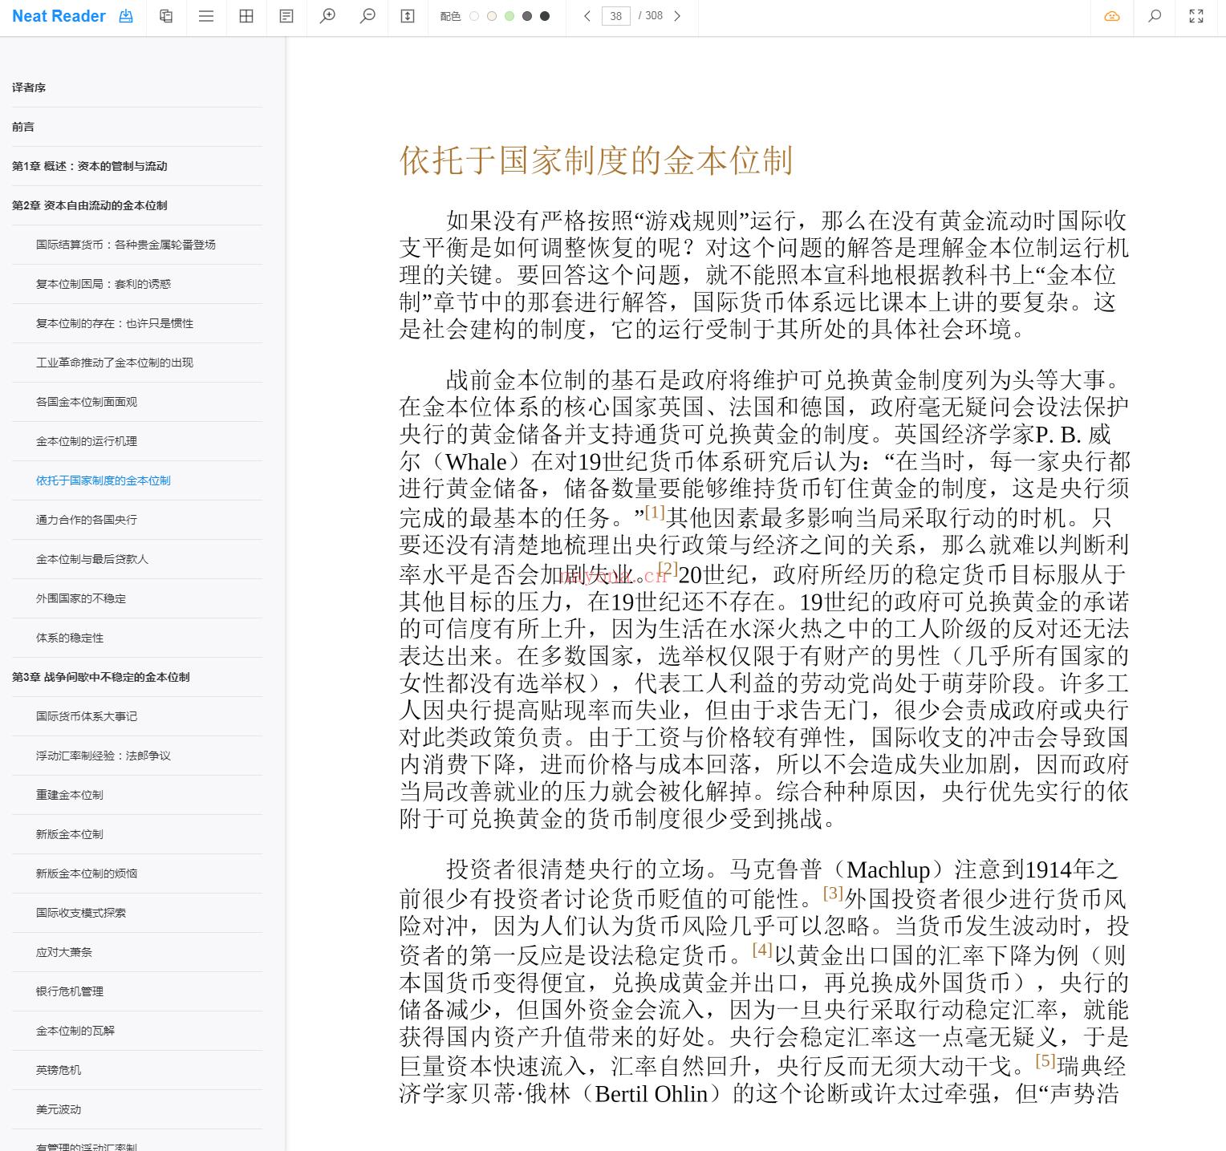
Task: Select the dark gray color theme swatch
Action: [x=527, y=16]
